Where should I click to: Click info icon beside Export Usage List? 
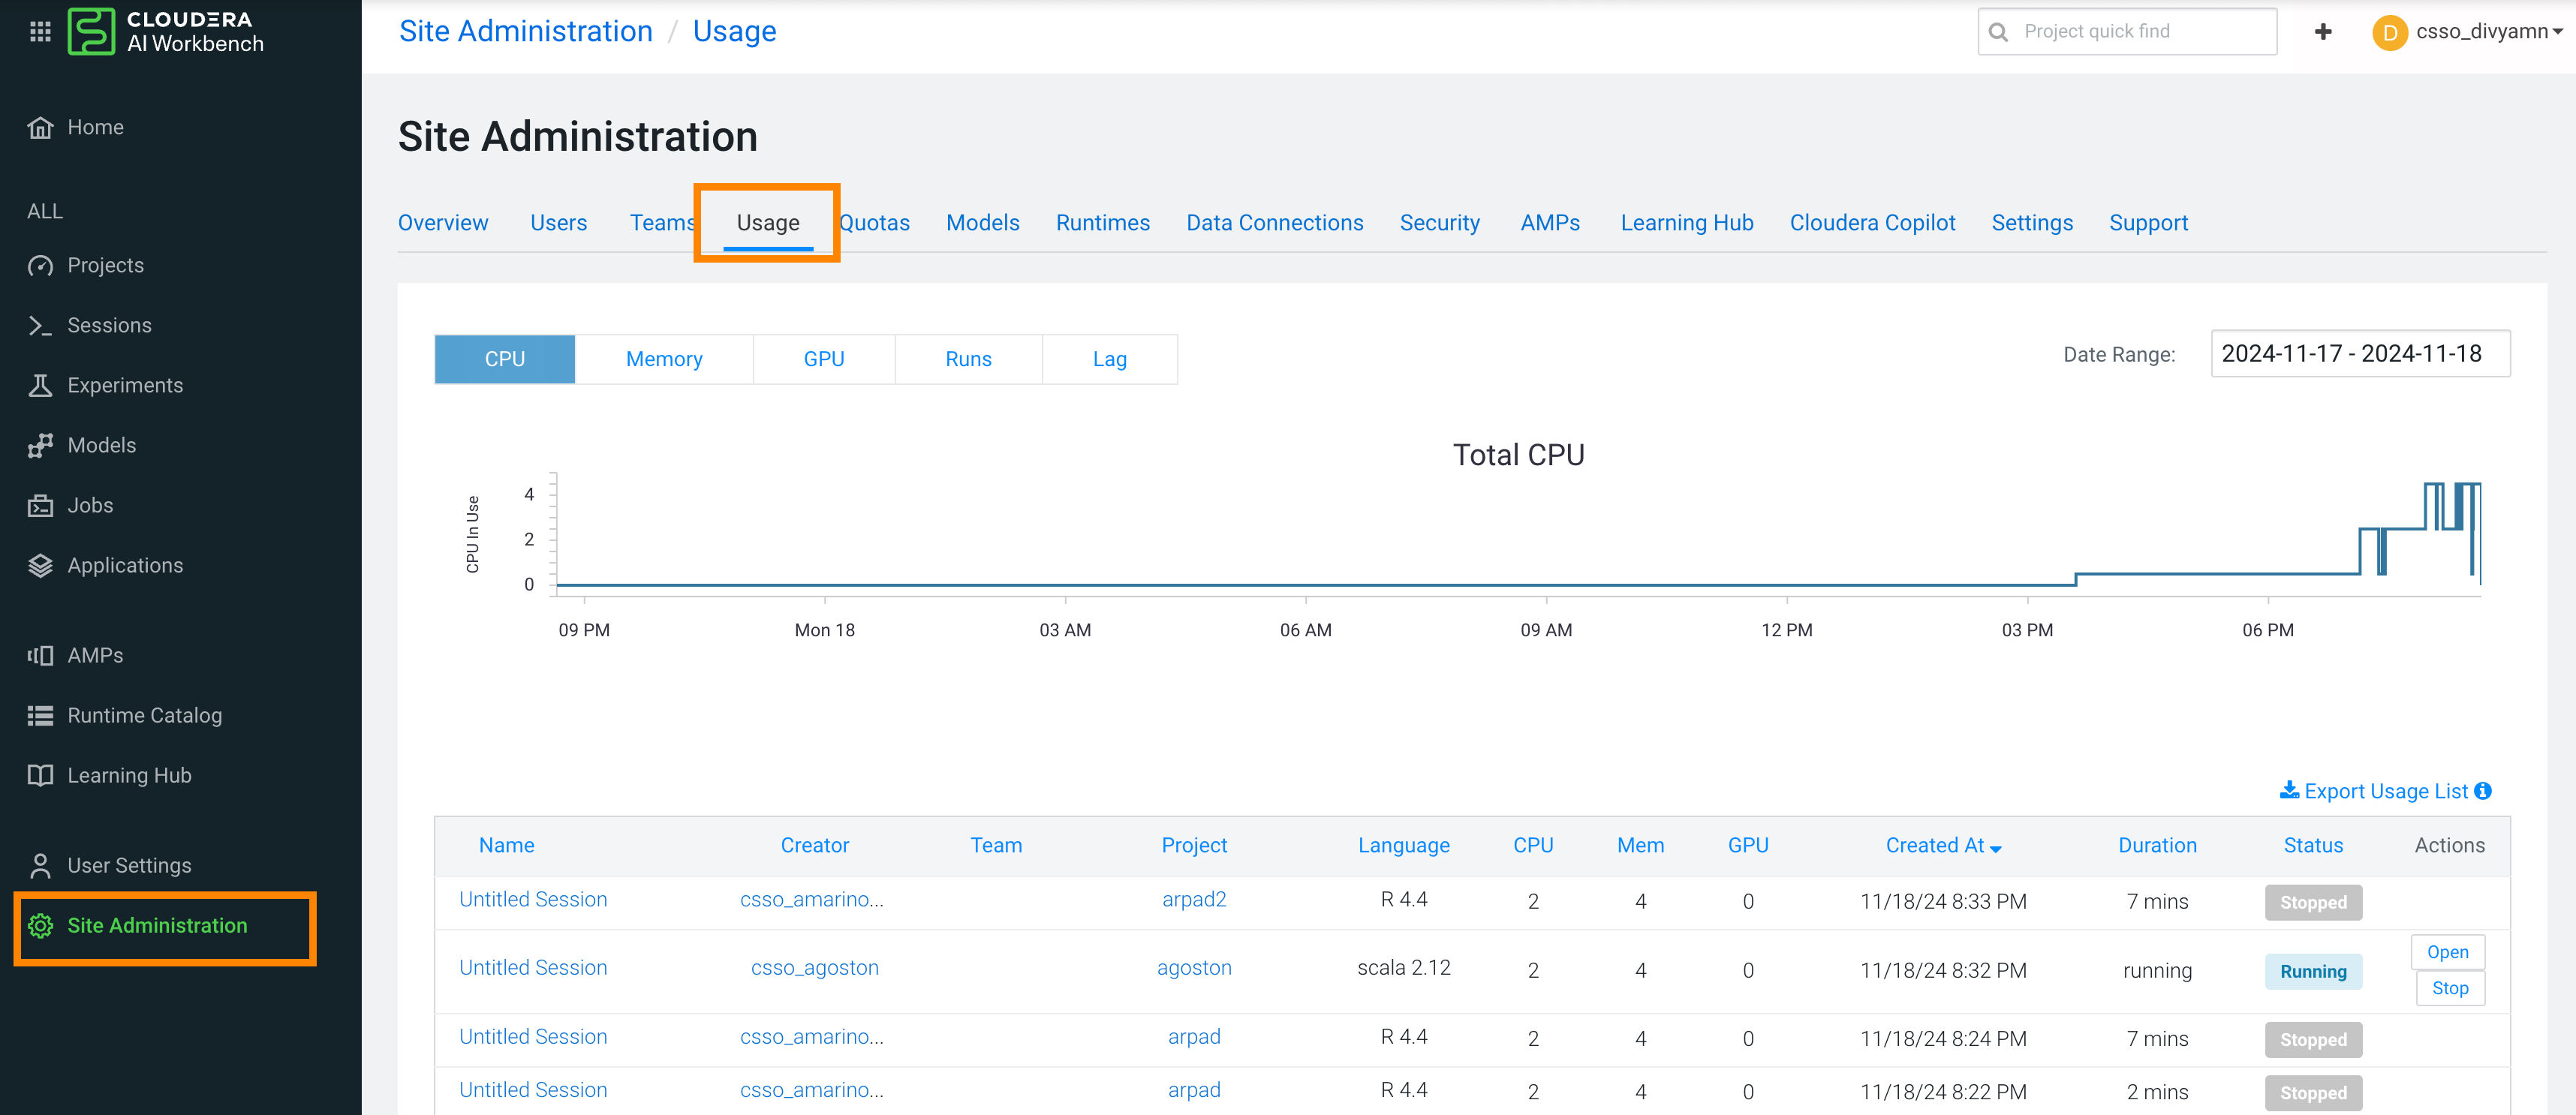(x=2483, y=791)
